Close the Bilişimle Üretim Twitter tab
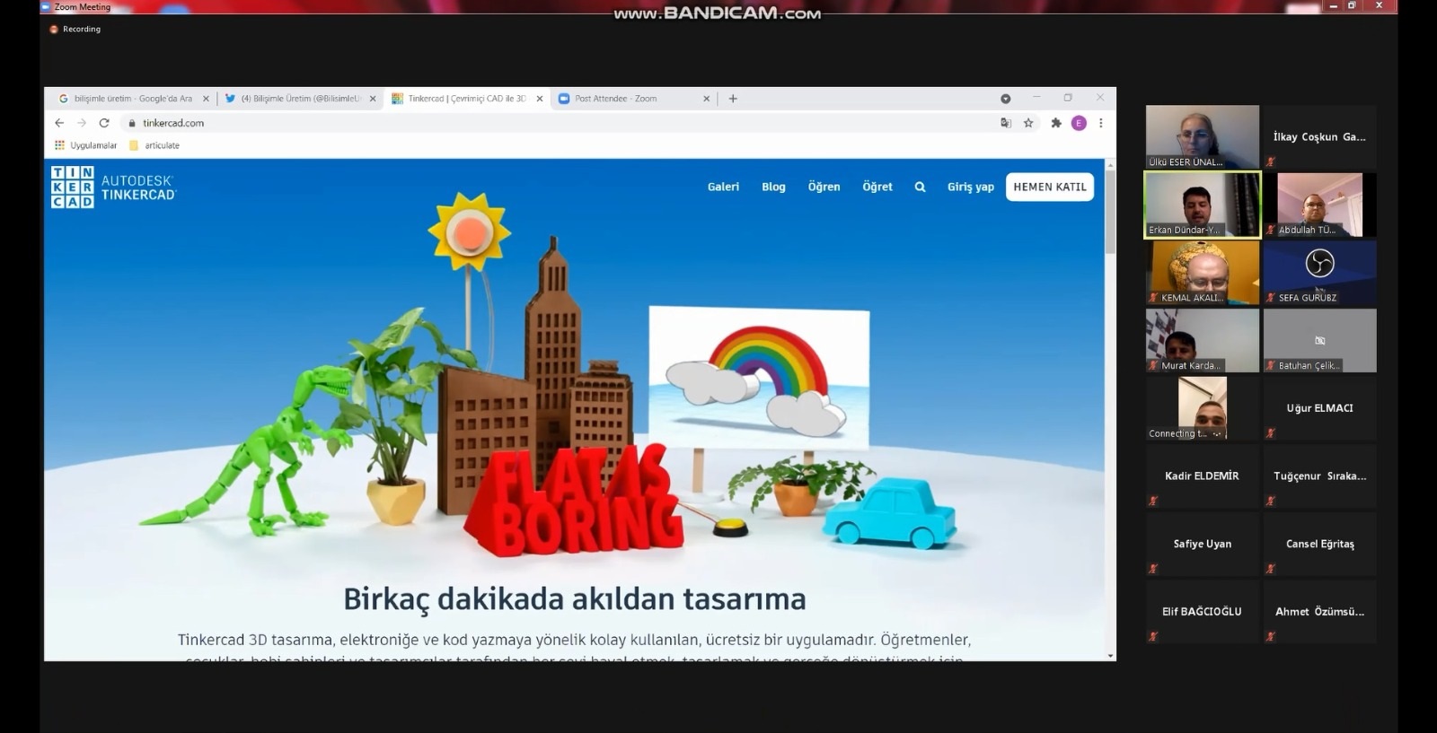1437x733 pixels. [373, 99]
